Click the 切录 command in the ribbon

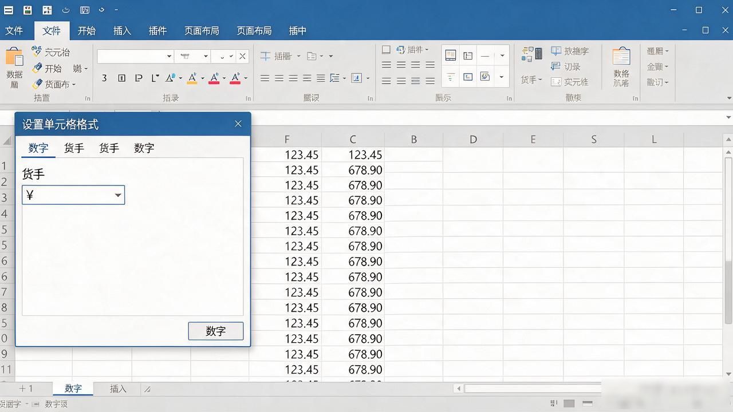click(565, 66)
